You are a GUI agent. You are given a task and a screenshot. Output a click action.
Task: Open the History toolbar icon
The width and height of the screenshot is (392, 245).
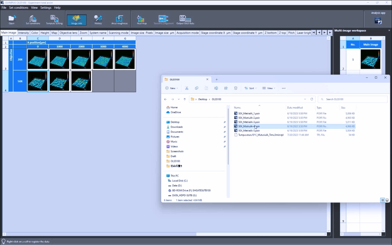(x=98, y=20)
